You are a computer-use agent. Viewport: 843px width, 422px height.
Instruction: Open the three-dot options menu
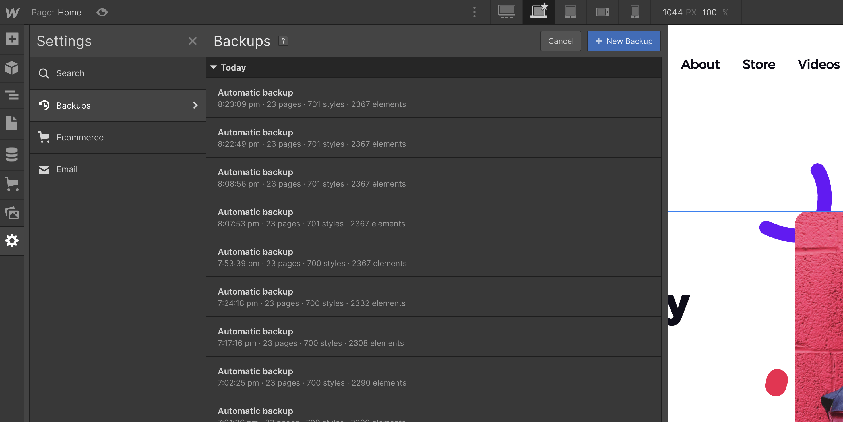pyautogui.click(x=474, y=12)
